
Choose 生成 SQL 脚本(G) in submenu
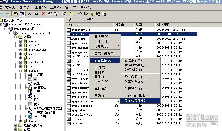(140, 96)
